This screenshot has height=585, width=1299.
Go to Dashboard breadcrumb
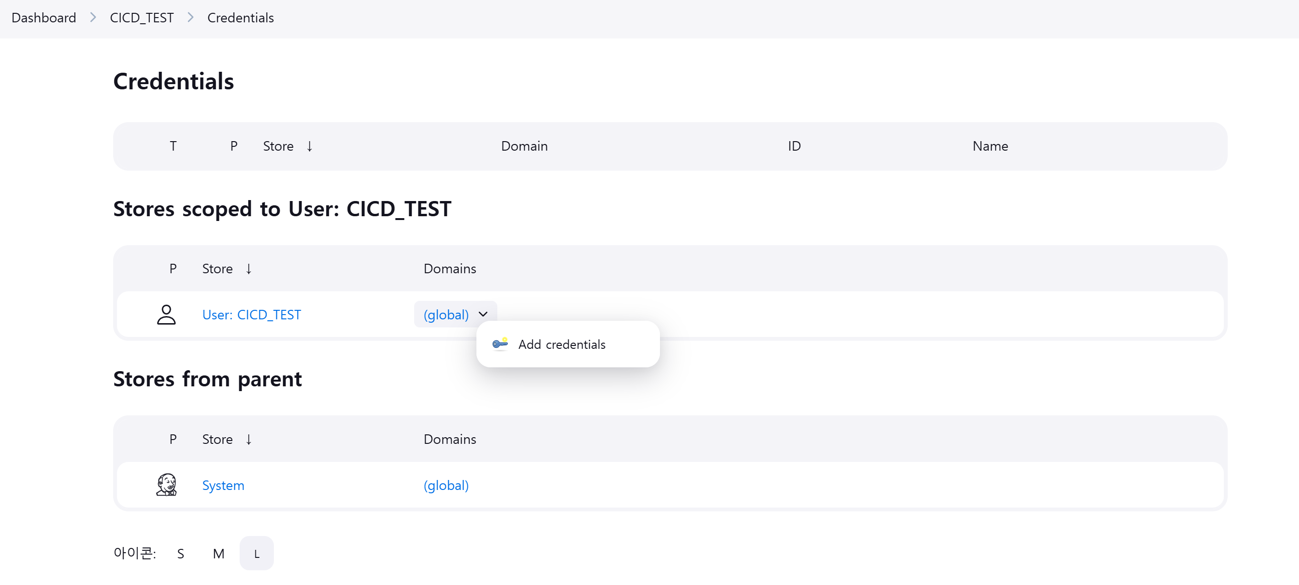click(44, 18)
